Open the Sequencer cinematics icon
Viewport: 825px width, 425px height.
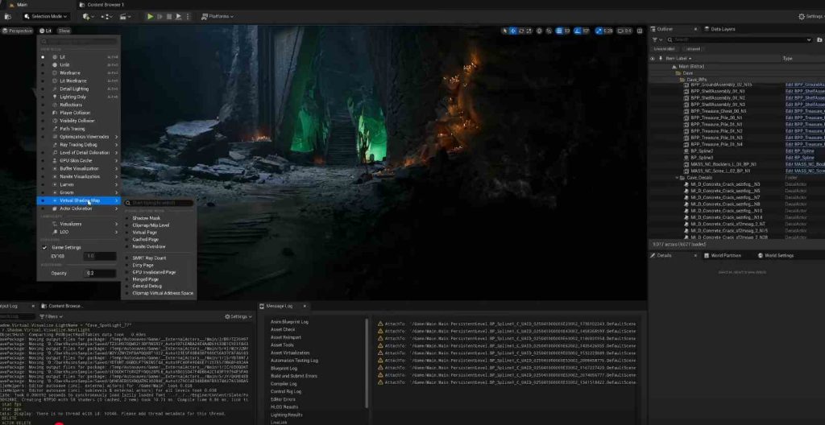pos(125,16)
